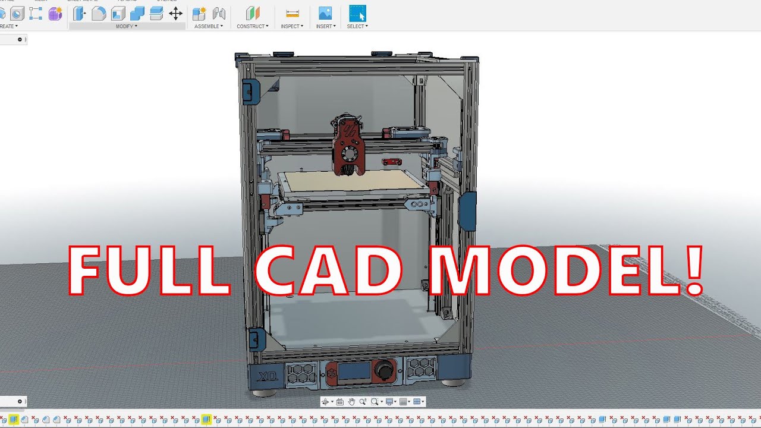Image resolution: width=761 pixels, height=428 pixels.
Task: Expand the comments panel with plus button
Action: click(x=20, y=401)
